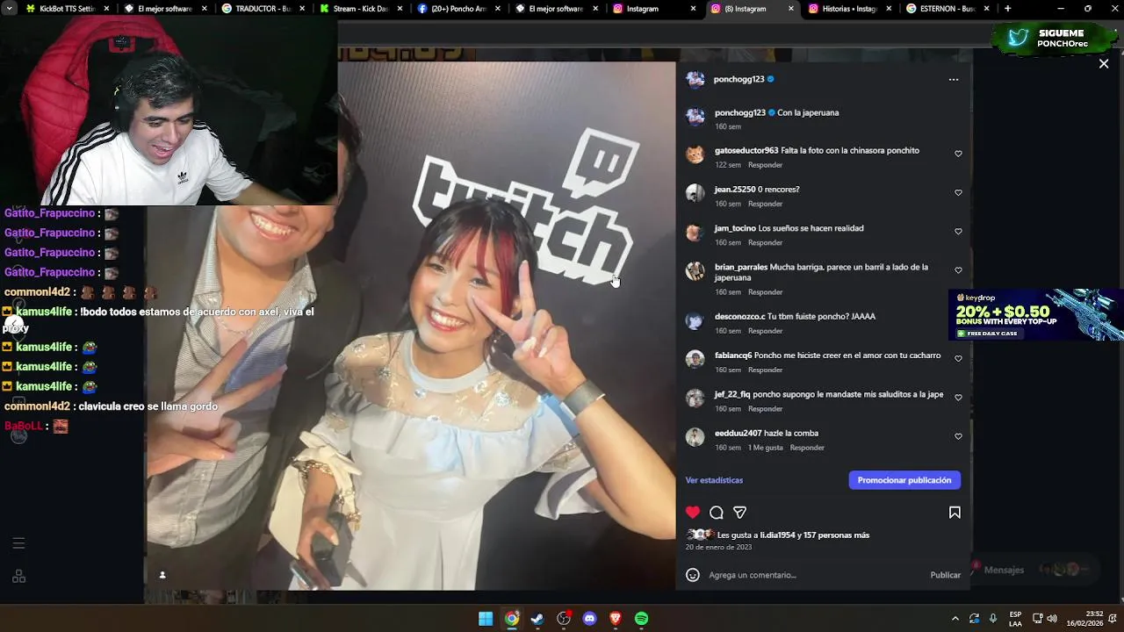This screenshot has width=1124, height=632.
Task: Switch to the KickBot TTS Settings tab
Action: point(68,9)
